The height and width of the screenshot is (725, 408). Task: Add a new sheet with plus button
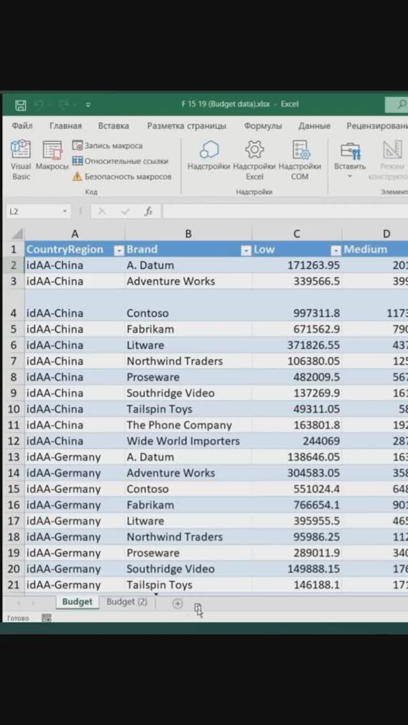177,603
